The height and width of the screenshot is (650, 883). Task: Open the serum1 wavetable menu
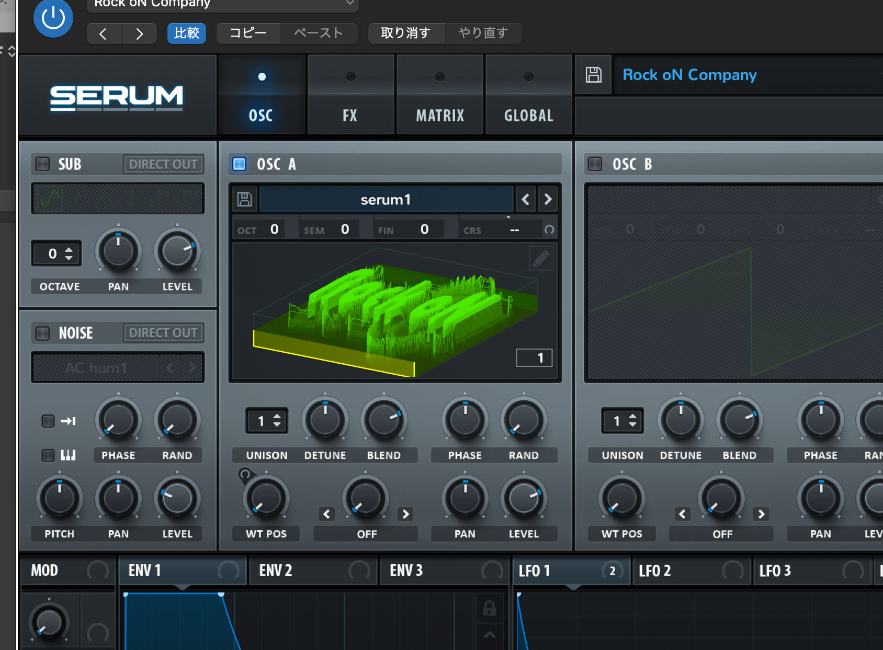coord(386,199)
